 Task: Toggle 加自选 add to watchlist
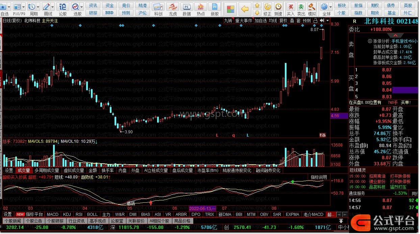click(x=261, y=21)
